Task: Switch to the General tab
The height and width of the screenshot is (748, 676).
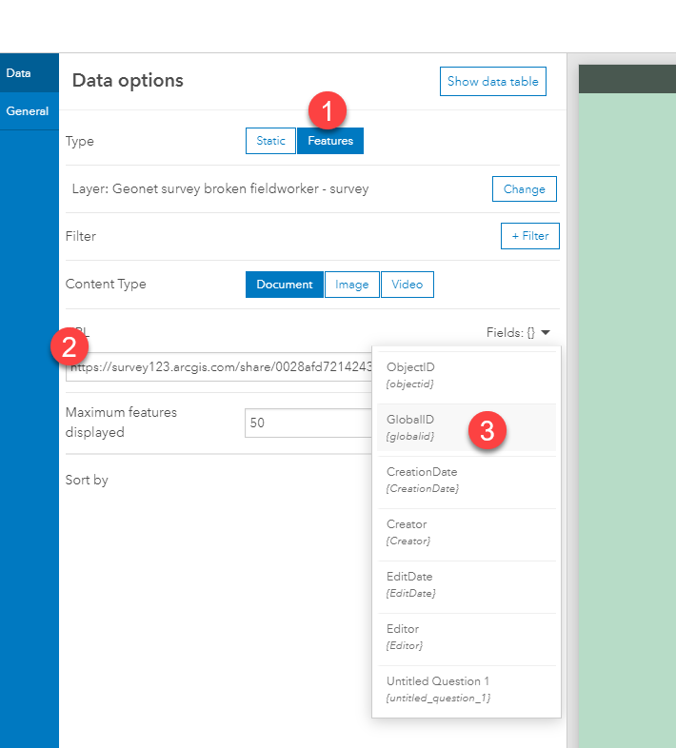Action: click(30, 111)
